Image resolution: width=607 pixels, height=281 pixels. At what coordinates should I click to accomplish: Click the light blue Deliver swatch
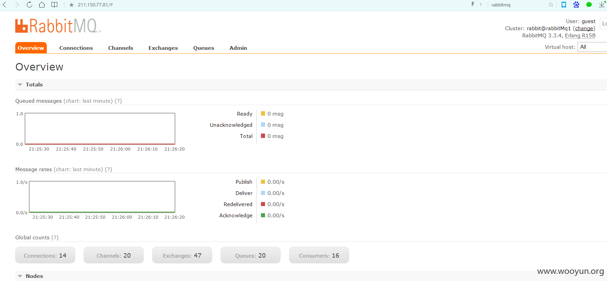click(263, 193)
